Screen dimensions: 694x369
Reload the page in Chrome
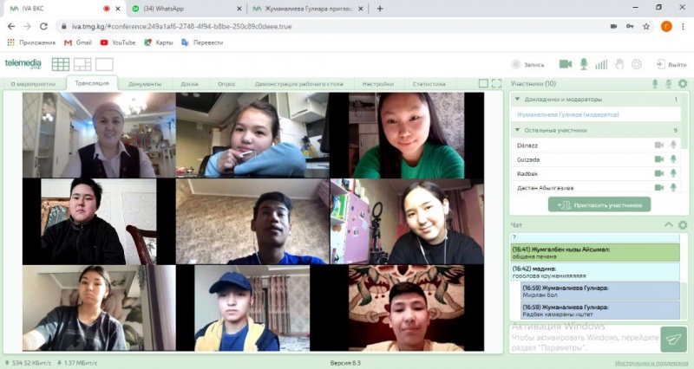[43, 27]
